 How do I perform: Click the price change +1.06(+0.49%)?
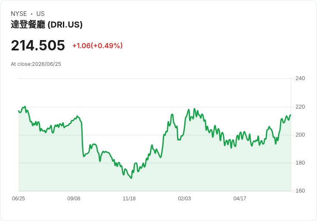[97, 46]
